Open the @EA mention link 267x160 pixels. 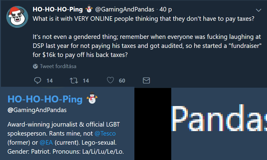click(46, 143)
